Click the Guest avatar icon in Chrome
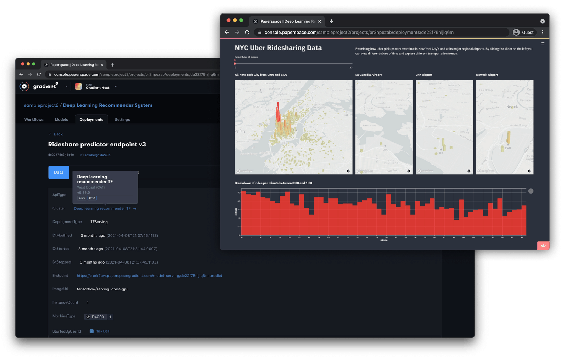Viewport: 567px width, 358px height. click(516, 32)
